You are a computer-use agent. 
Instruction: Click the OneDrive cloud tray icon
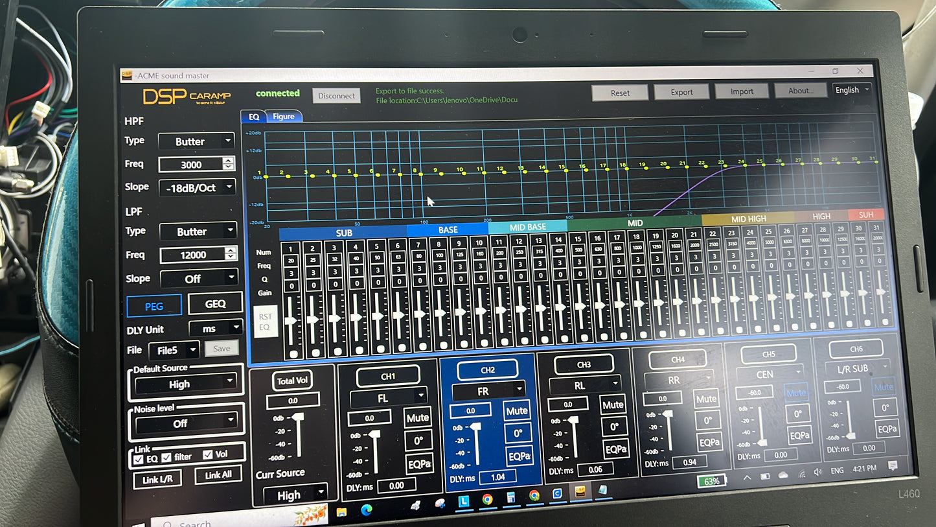(x=782, y=475)
